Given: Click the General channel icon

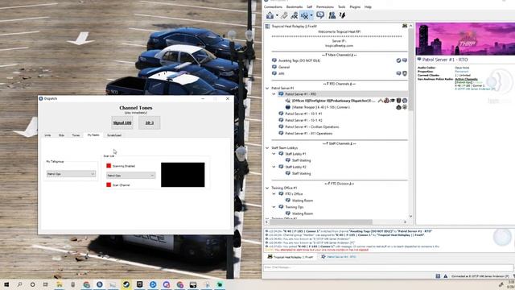Looking at the screenshot, I should pos(274,67).
